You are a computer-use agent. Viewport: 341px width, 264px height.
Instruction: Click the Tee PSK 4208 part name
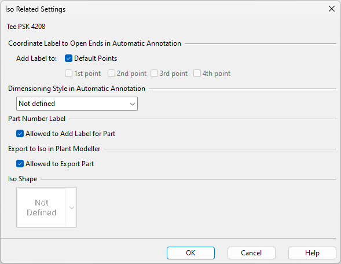[26, 27]
